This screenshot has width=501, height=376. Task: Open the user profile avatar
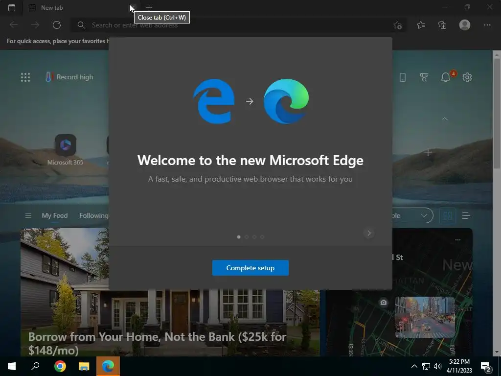[465, 25]
